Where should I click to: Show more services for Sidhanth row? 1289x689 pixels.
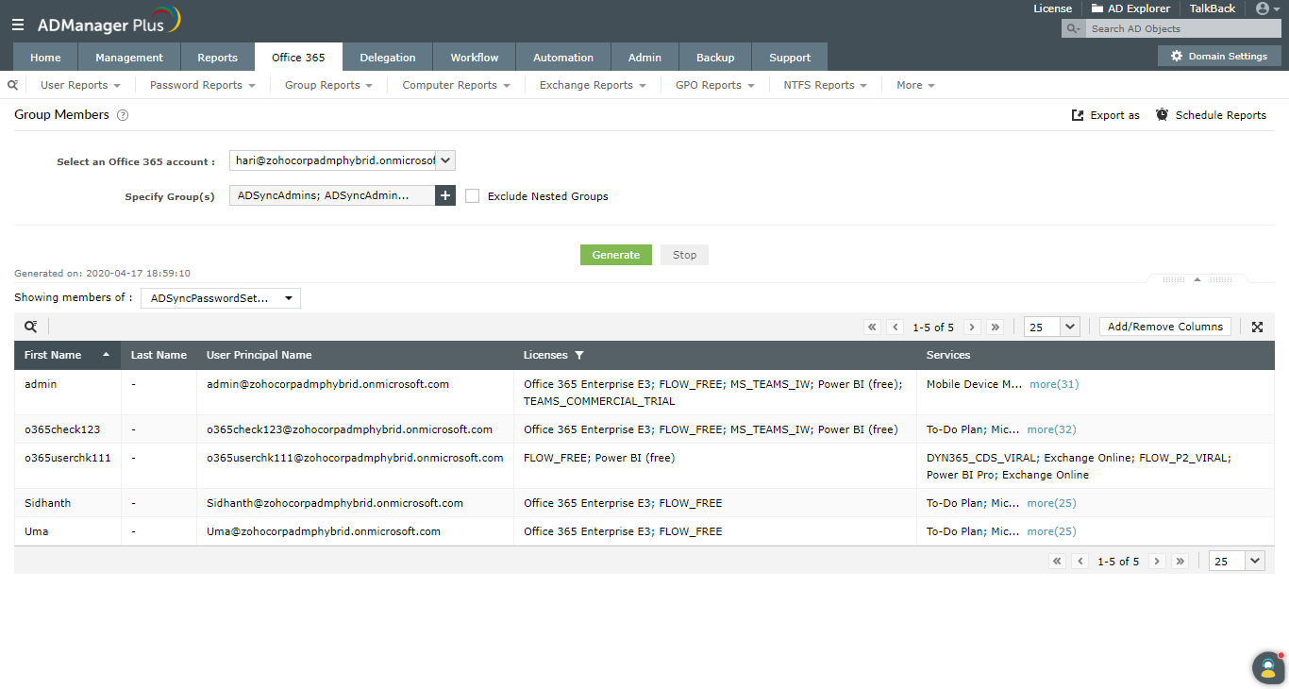coord(1051,503)
